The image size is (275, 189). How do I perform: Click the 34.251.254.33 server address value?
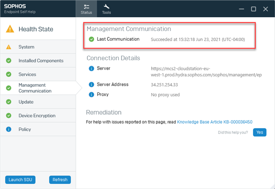(x=164, y=85)
